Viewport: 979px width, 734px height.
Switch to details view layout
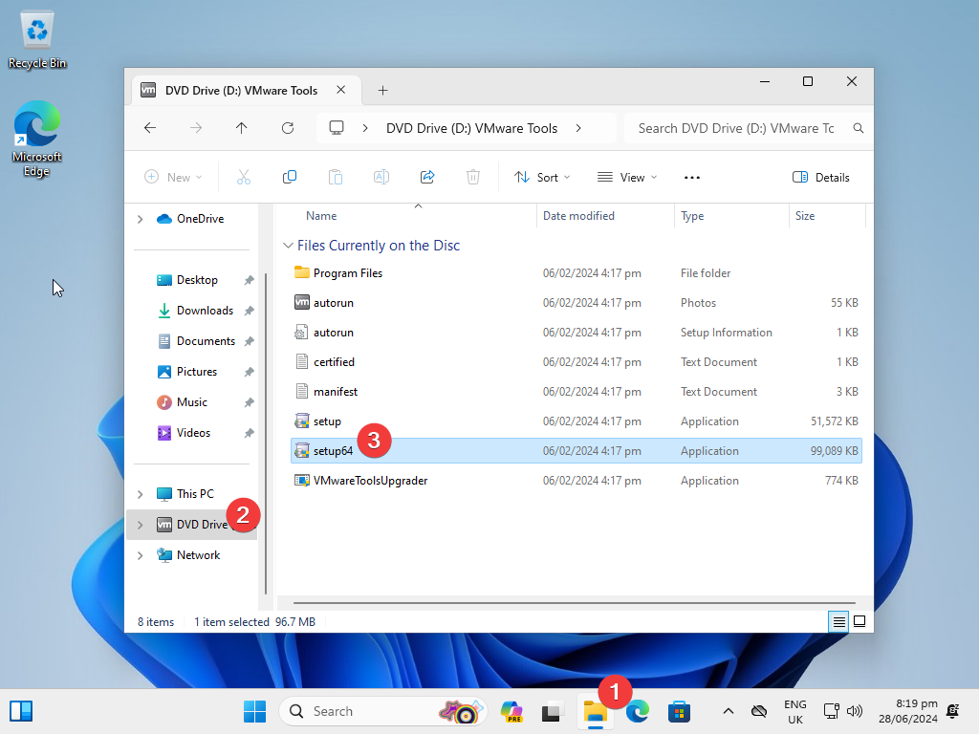click(838, 621)
